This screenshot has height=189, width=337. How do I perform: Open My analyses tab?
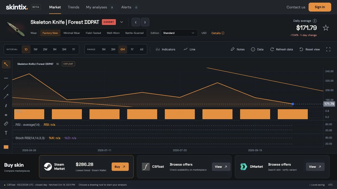pyautogui.click(x=100, y=7)
